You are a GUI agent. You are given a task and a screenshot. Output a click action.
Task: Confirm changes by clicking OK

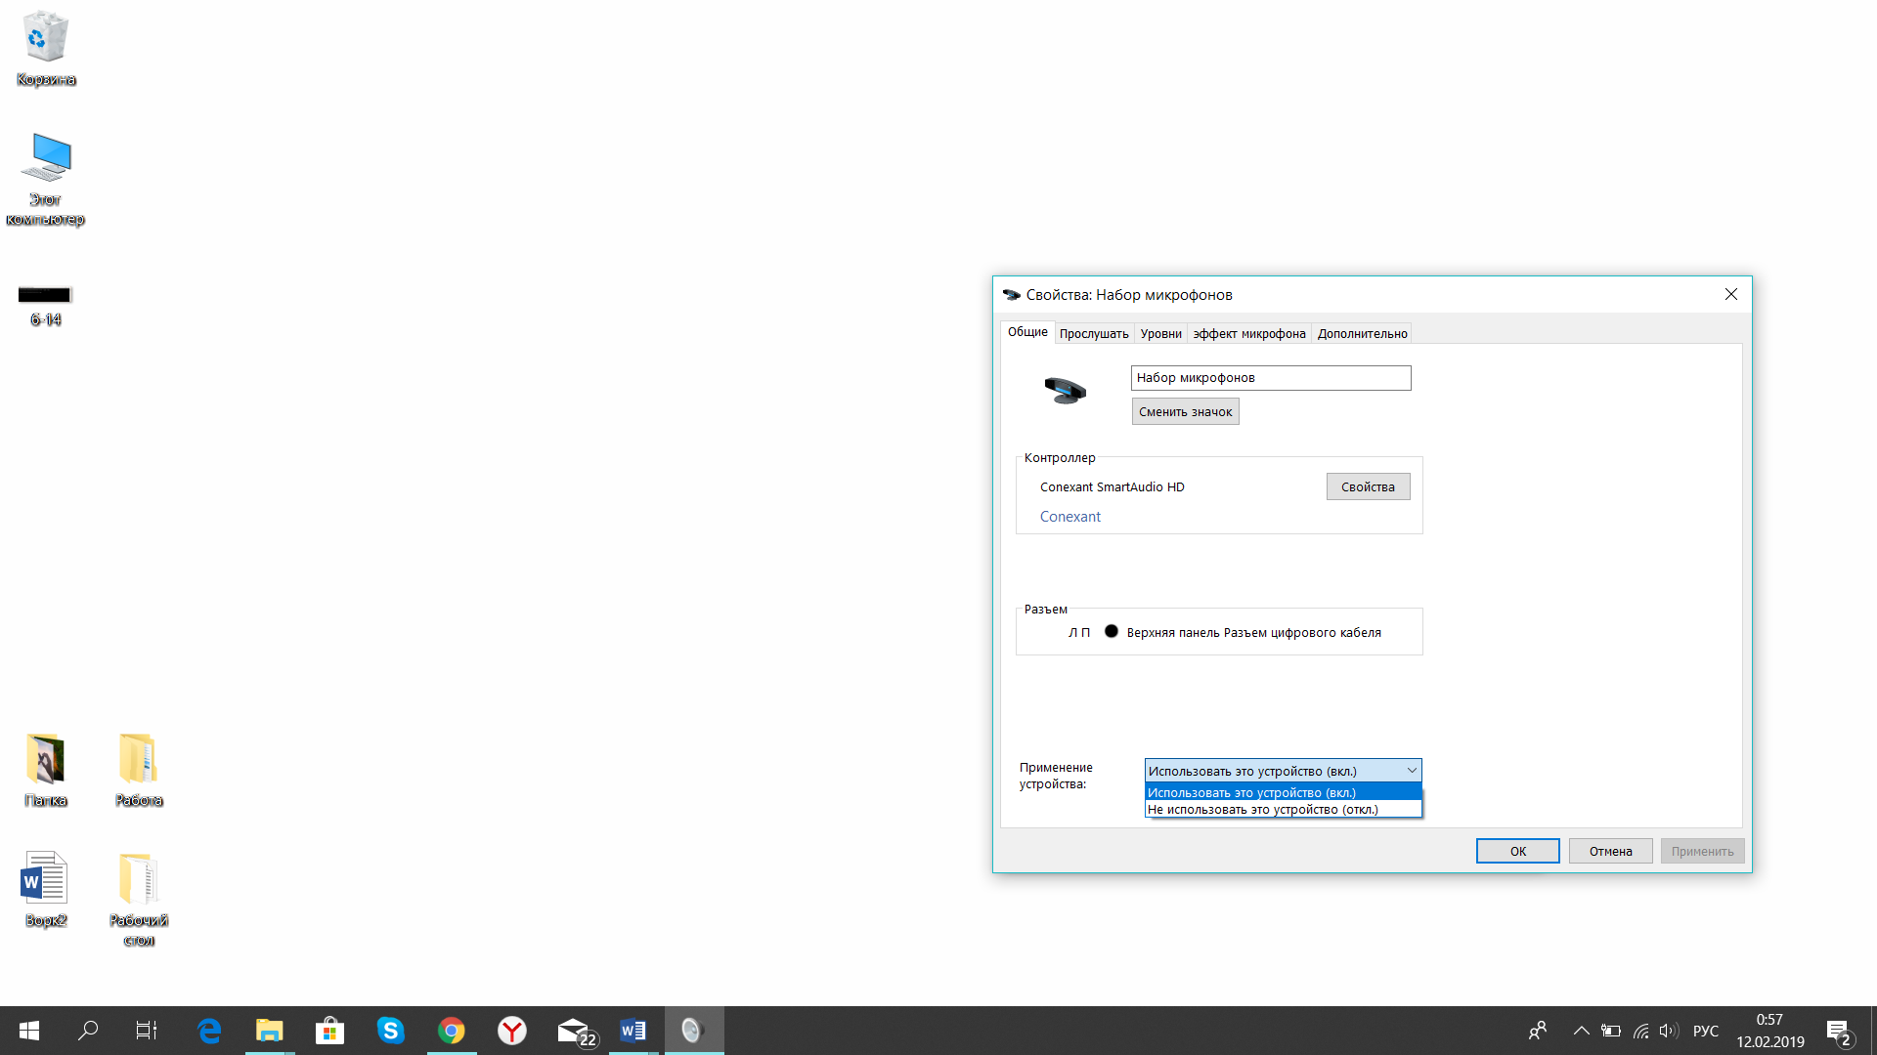(1517, 850)
